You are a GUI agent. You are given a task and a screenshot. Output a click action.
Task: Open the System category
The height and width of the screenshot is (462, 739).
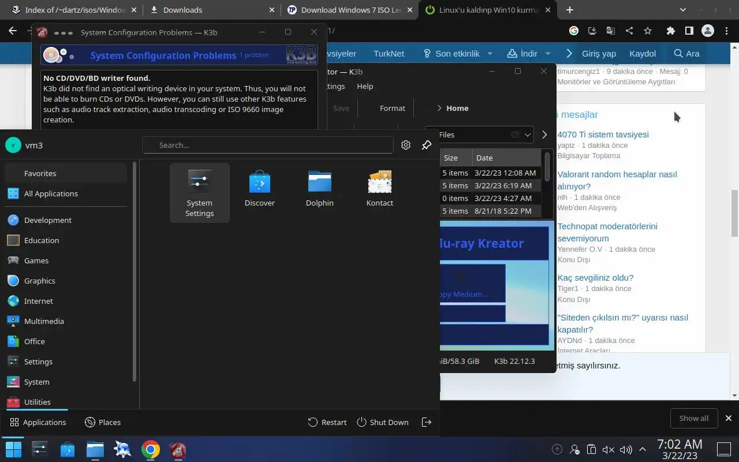[66, 382]
